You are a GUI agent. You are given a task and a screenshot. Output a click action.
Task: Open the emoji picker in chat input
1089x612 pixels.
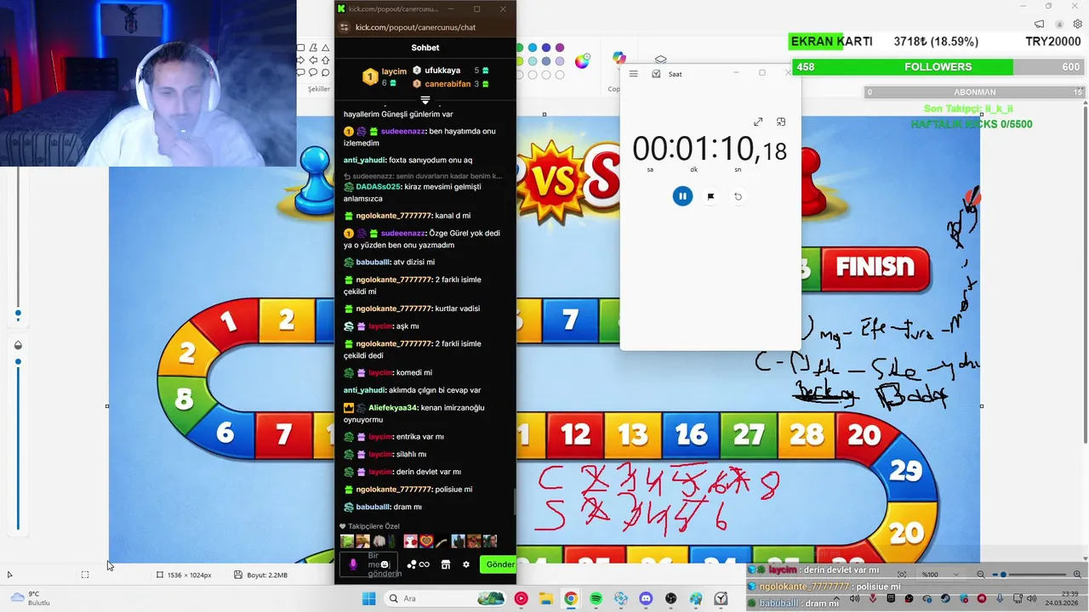[385, 564]
